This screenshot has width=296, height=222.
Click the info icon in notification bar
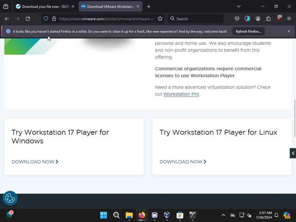coord(8,31)
